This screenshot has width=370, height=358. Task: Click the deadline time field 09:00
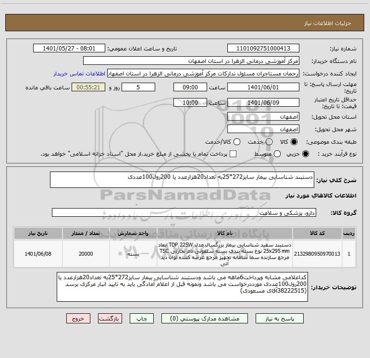(x=190, y=87)
